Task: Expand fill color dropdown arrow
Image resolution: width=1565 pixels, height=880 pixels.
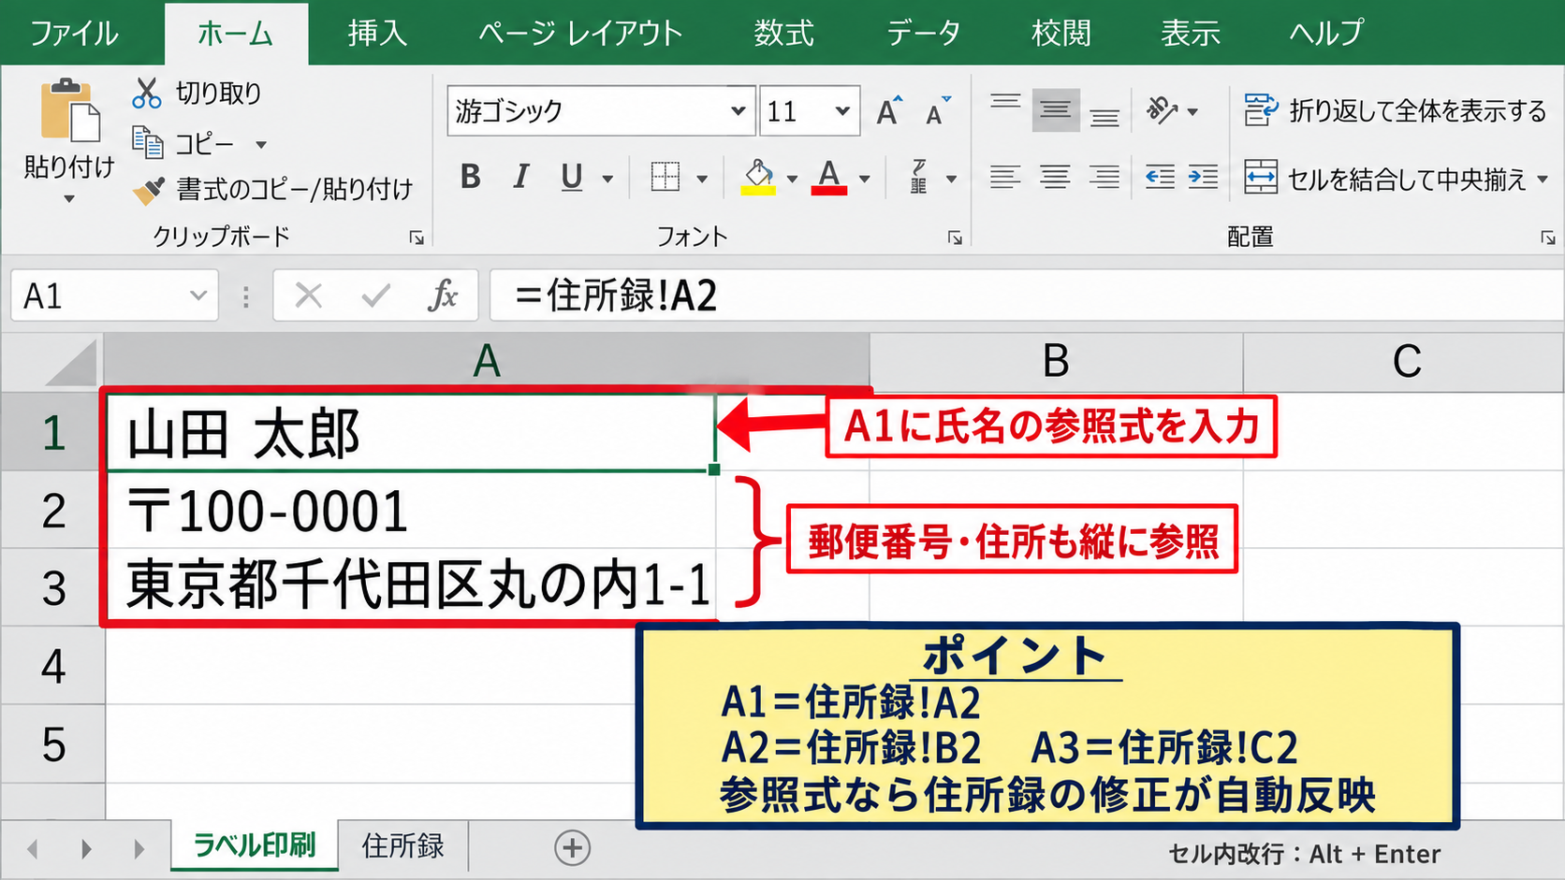Action: click(792, 179)
